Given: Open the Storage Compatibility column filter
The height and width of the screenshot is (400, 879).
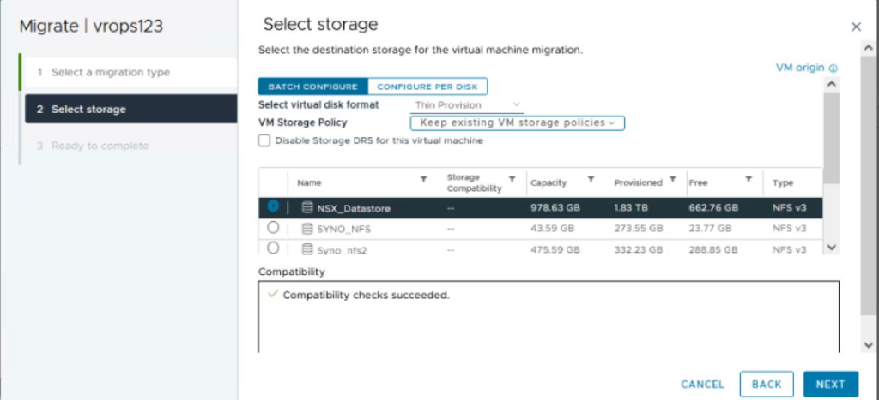Looking at the screenshot, I should [512, 179].
